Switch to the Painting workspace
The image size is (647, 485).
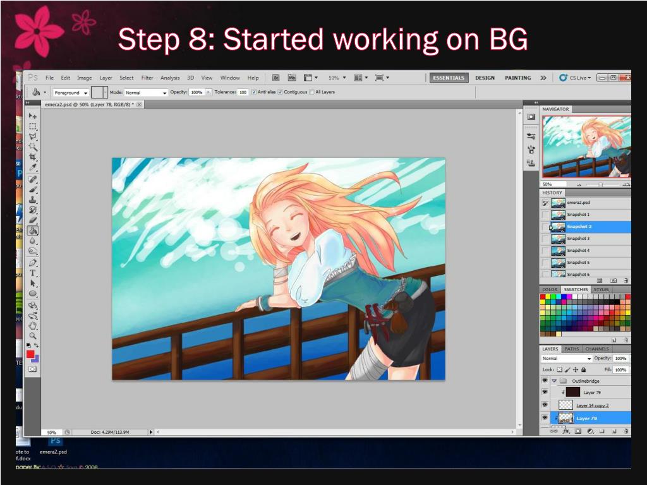(517, 78)
